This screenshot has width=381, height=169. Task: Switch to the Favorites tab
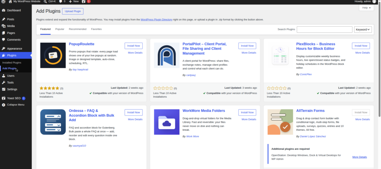tap(96, 29)
